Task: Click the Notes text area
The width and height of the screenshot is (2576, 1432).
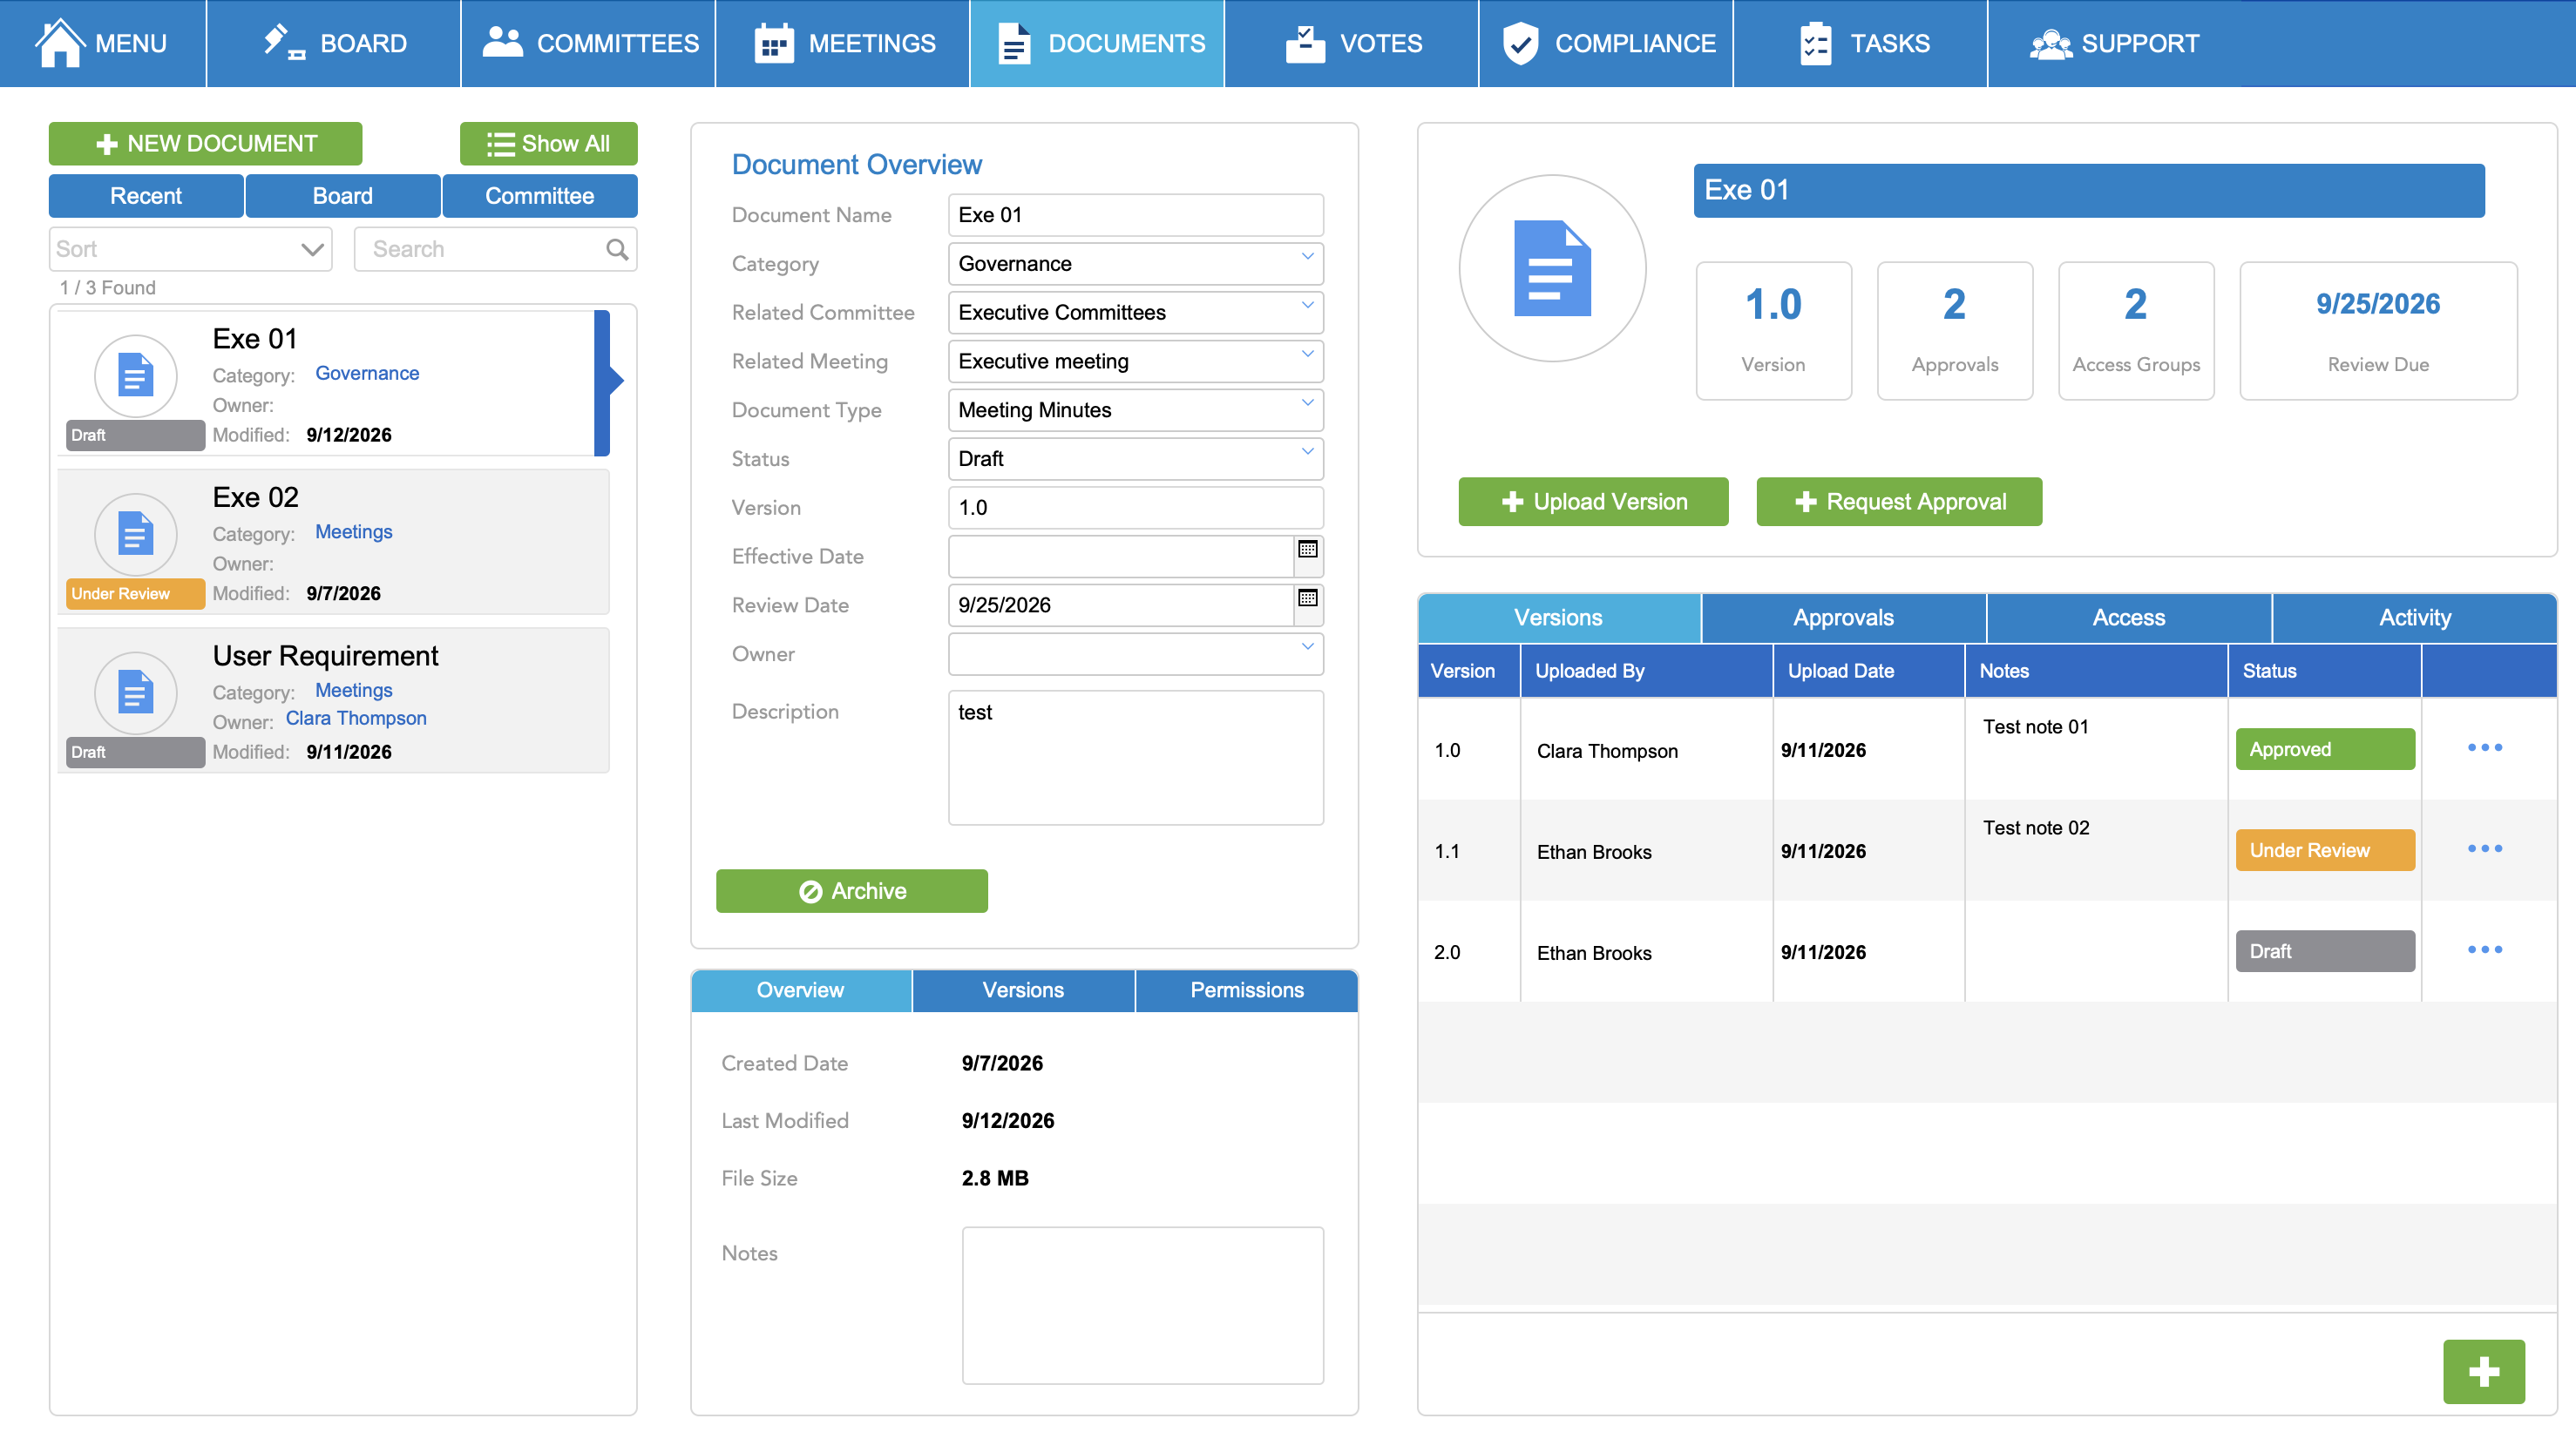Action: [x=1142, y=1305]
